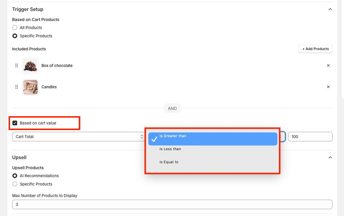
Task: Click the Candles product thumbnail
Action: pos(30,87)
